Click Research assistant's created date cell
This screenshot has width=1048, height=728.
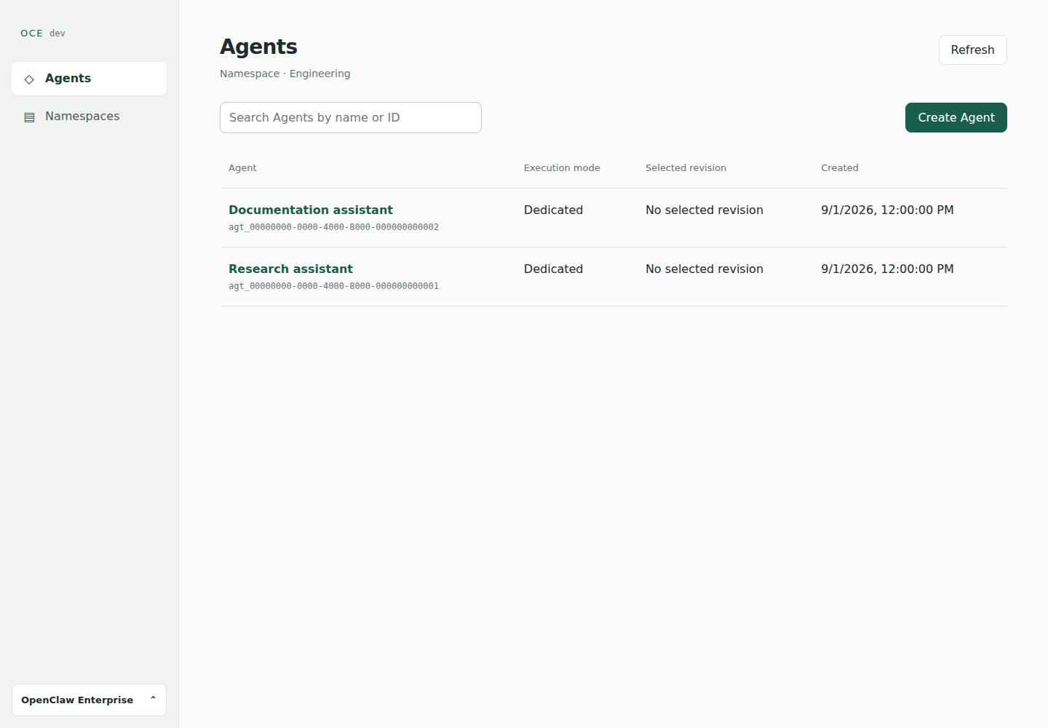click(887, 269)
